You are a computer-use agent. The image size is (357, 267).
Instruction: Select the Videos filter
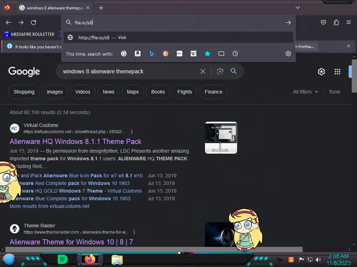83,92
